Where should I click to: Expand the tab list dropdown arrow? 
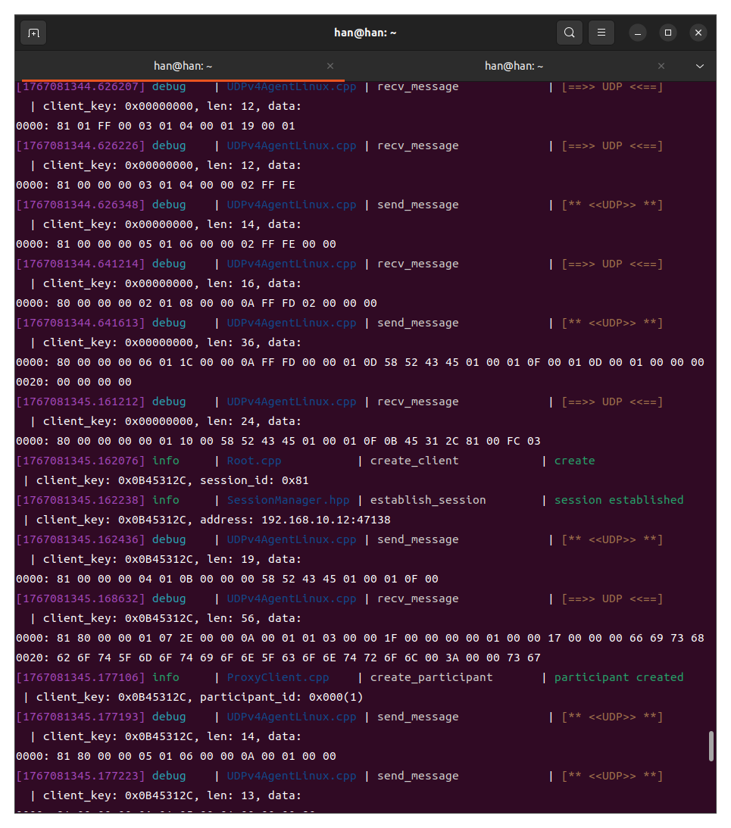pyautogui.click(x=700, y=66)
